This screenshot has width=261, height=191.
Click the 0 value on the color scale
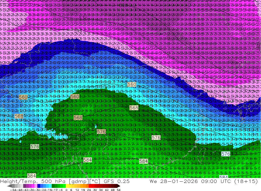coord(66,190)
